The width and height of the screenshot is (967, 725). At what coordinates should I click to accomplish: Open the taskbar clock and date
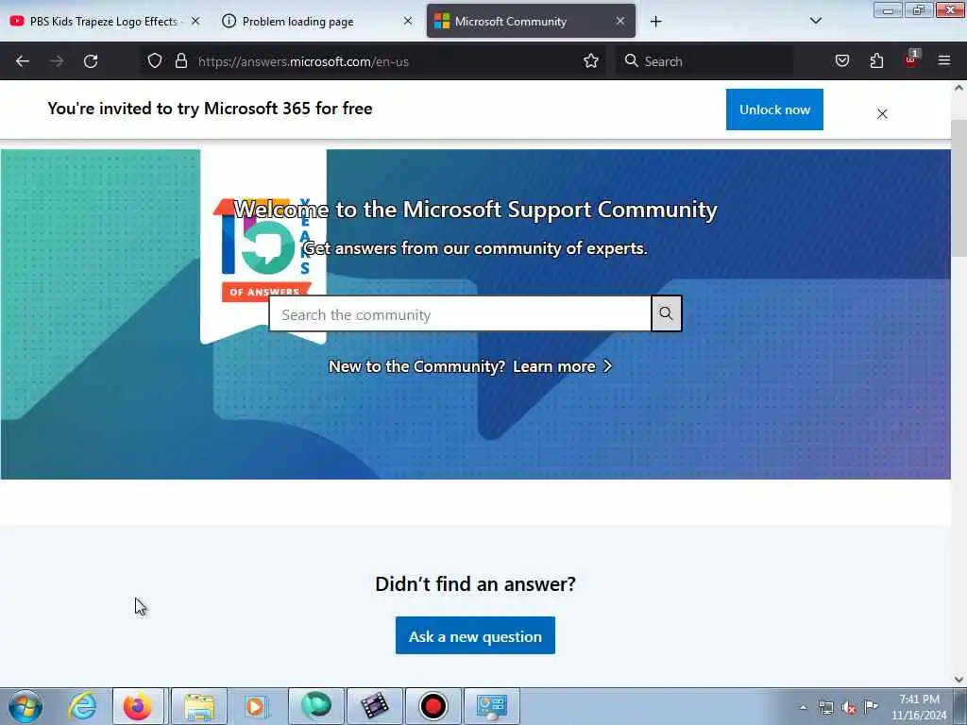coord(919,708)
